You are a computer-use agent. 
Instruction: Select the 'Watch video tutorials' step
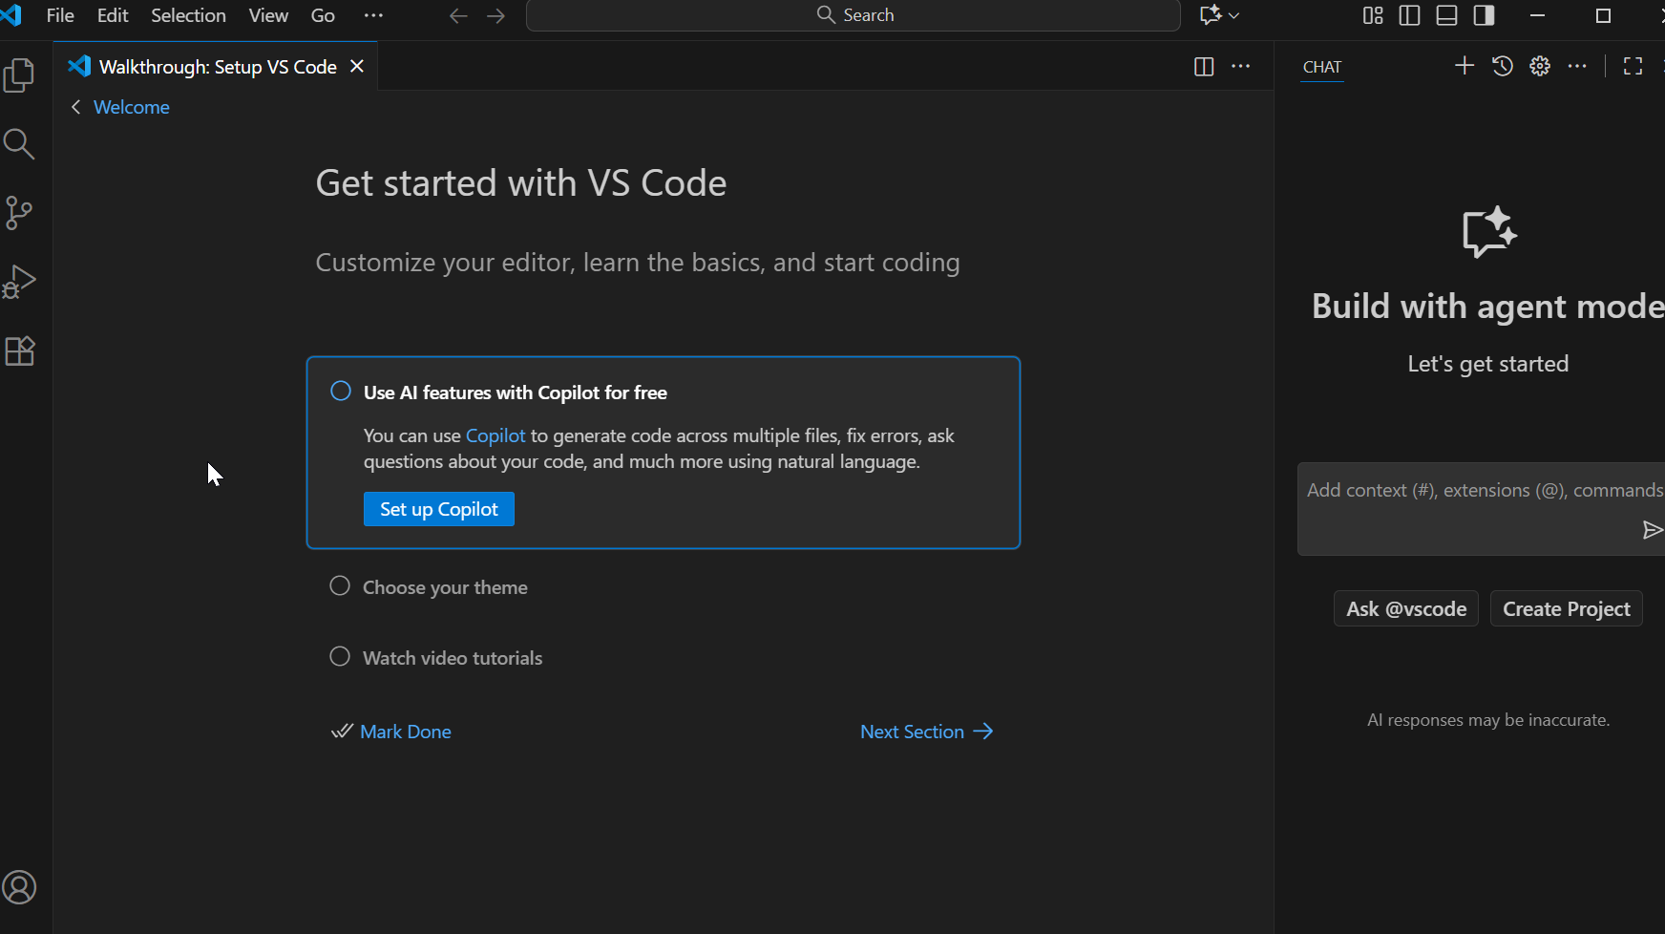(453, 658)
